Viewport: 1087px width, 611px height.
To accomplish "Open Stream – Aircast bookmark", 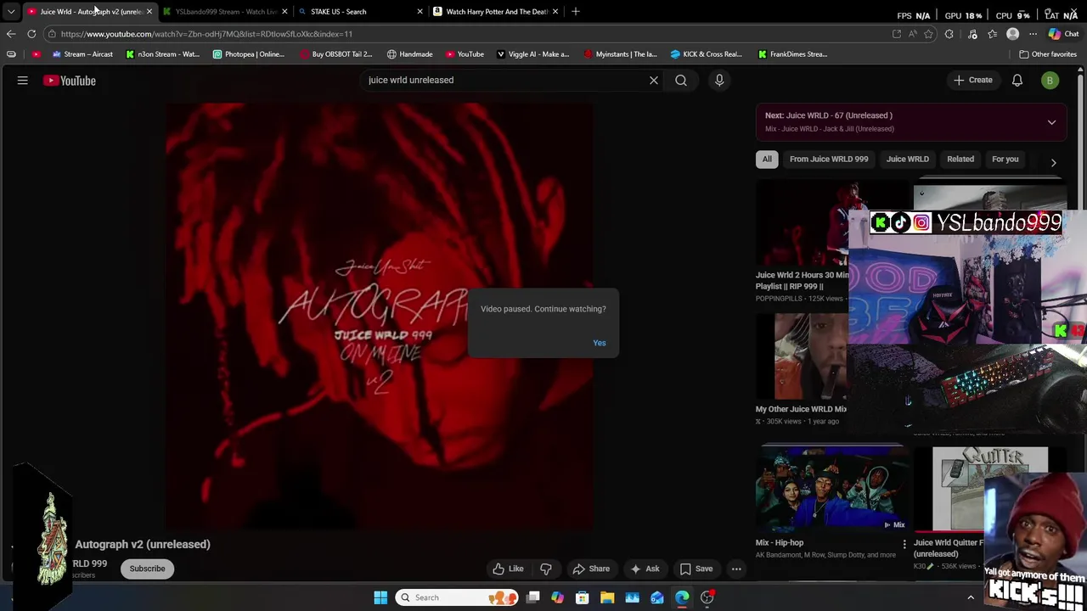I will pos(82,54).
